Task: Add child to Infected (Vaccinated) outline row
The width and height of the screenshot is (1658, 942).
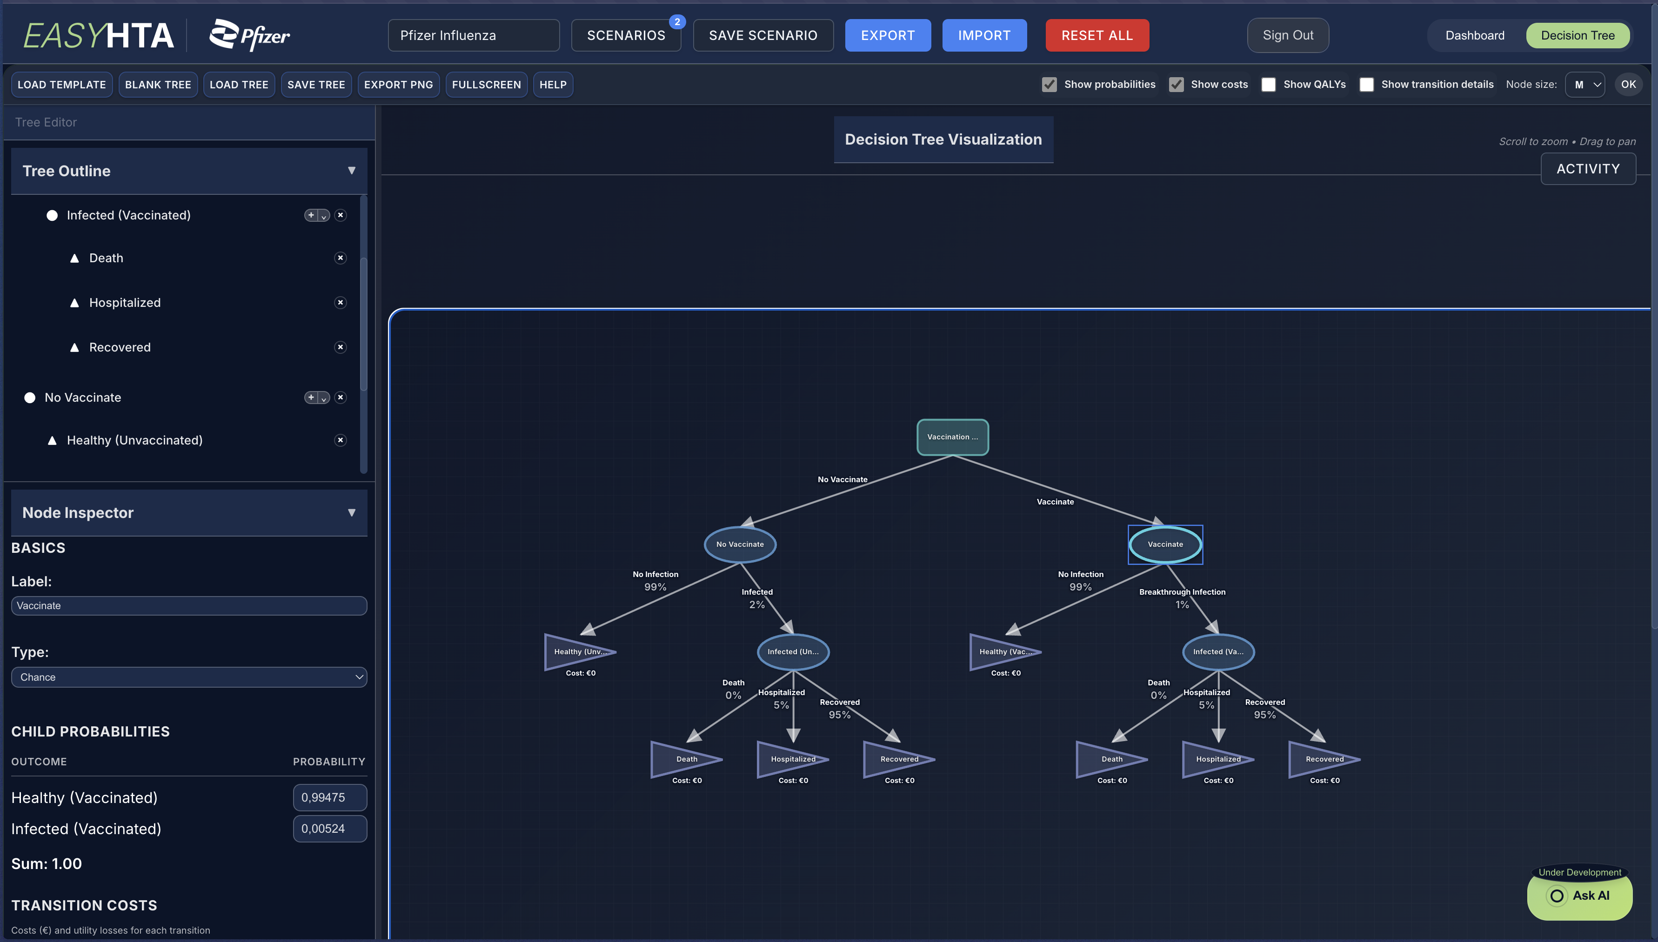Action: 311,215
